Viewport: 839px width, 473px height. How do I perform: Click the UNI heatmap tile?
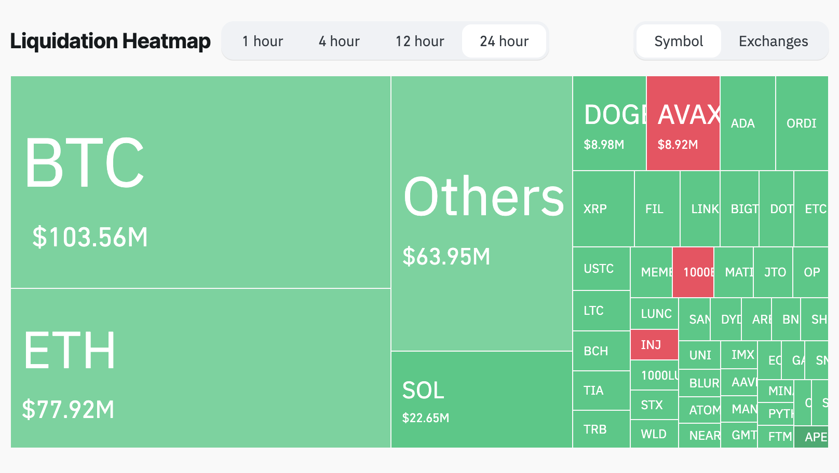(x=699, y=355)
